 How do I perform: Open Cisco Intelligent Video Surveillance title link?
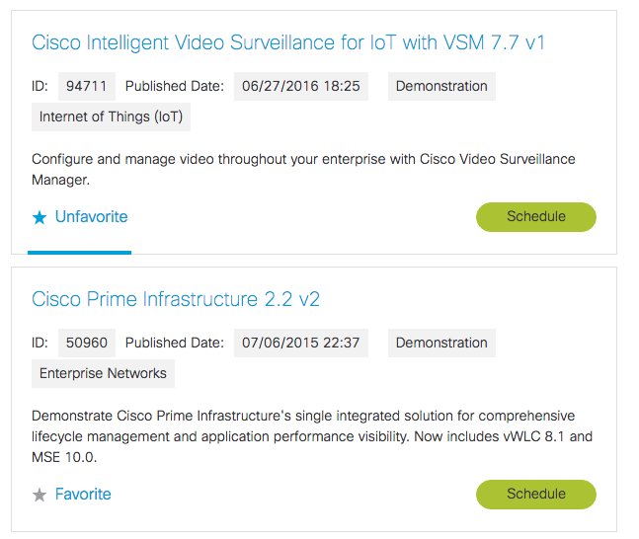pos(288,42)
